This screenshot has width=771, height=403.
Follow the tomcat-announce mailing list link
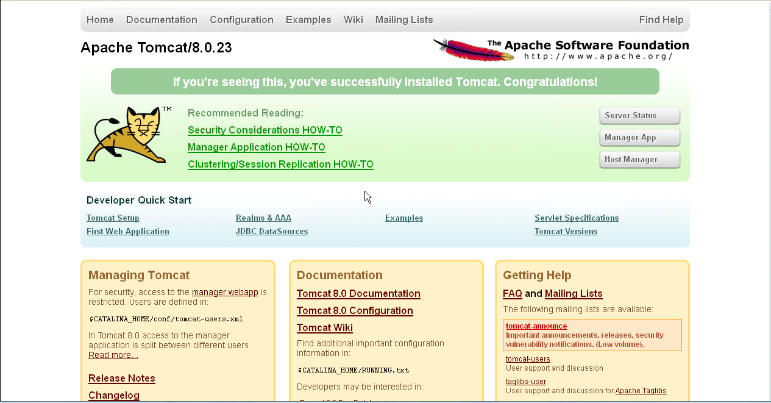[536, 326]
